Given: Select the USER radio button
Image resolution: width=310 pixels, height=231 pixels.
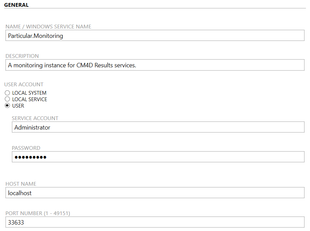Looking at the screenshot, I should click(x=7, y=106).
